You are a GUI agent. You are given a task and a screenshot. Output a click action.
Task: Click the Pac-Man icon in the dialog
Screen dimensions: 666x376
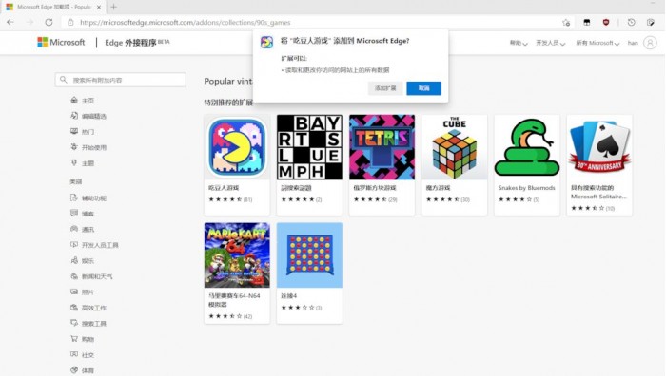coord(266,42)
